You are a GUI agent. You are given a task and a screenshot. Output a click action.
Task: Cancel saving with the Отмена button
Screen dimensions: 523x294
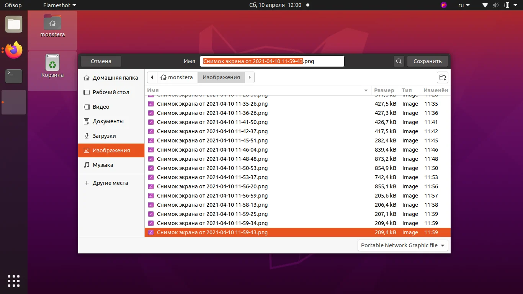101,61
